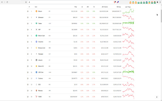Screen dimensions: 162x101
Task: Mark Bitcoin Cash with its star
Action: pos(28,36)
